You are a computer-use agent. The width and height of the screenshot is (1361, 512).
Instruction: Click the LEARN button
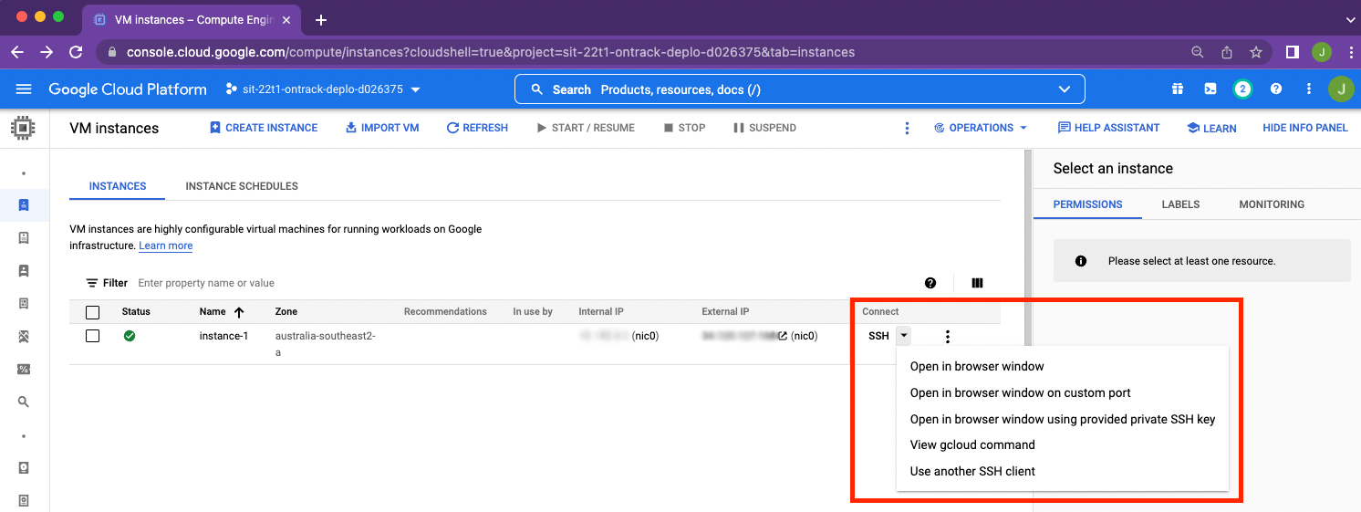pyautogui.click(x=1211, y=128)
